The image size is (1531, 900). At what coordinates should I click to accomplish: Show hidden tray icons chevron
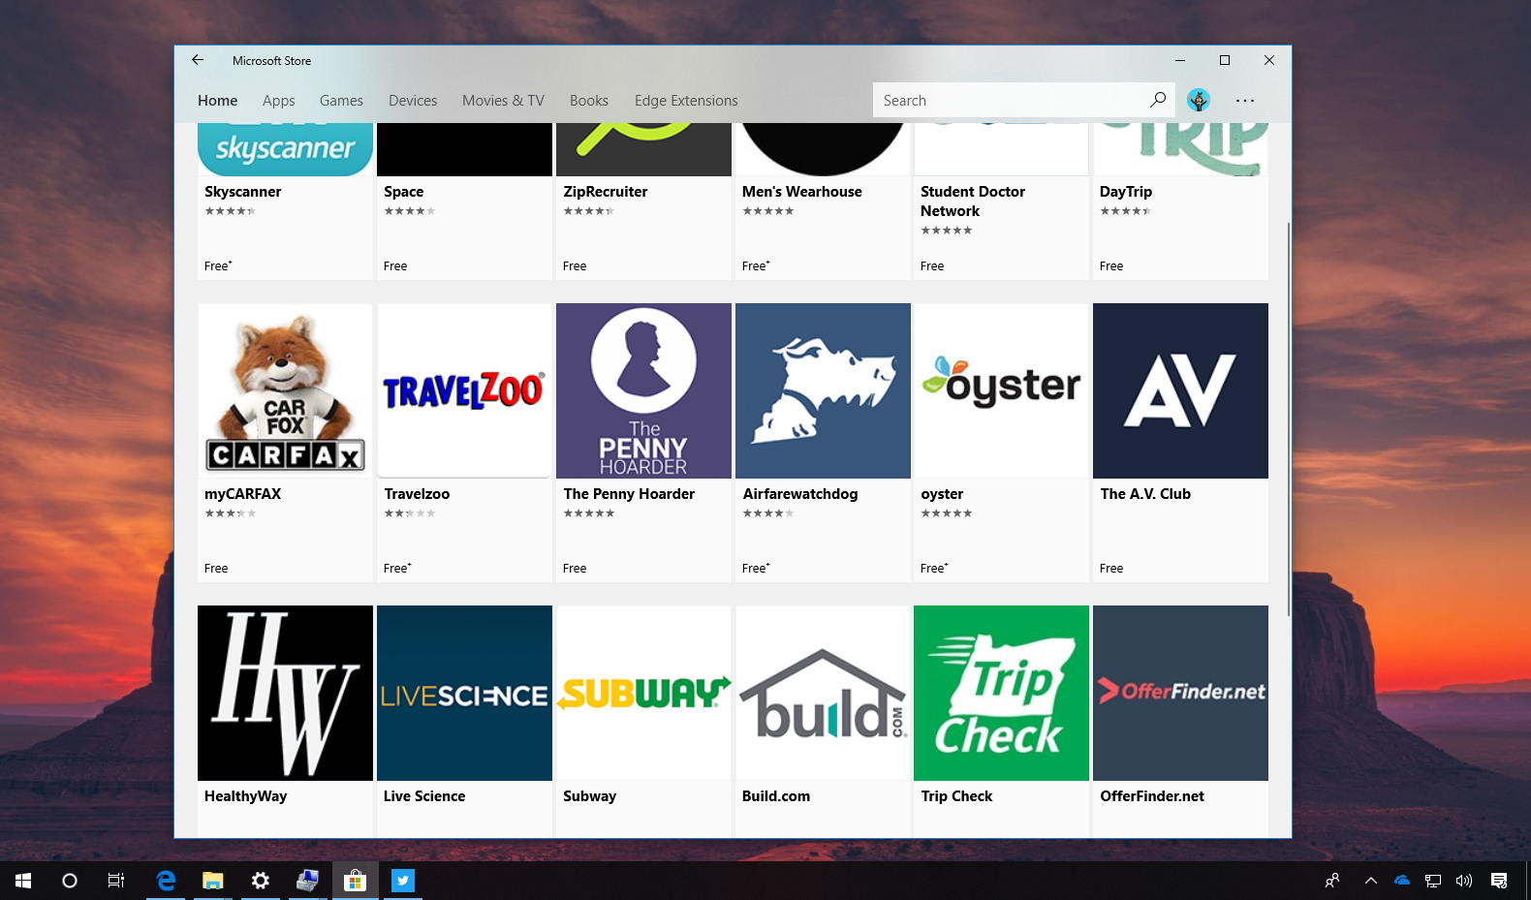click(1370, 881)
